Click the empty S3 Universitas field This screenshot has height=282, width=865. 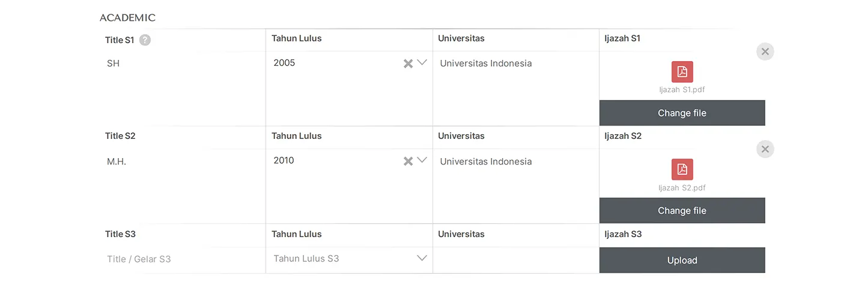click(x=515, y=260)
